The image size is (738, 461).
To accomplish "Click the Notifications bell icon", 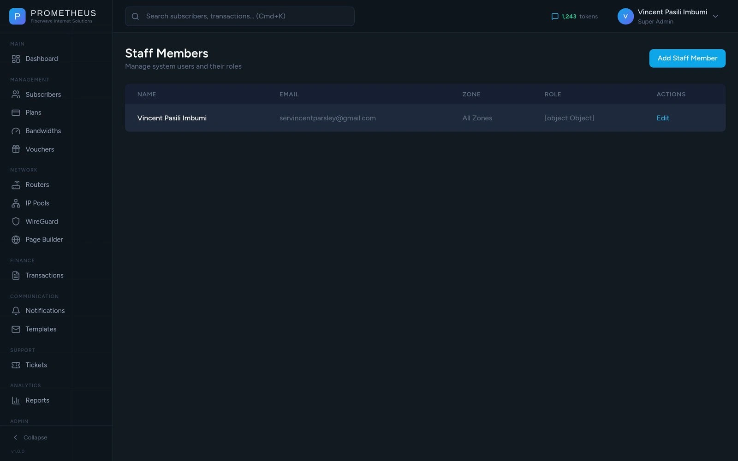I will pyautogui.click(x=16, y=311).
